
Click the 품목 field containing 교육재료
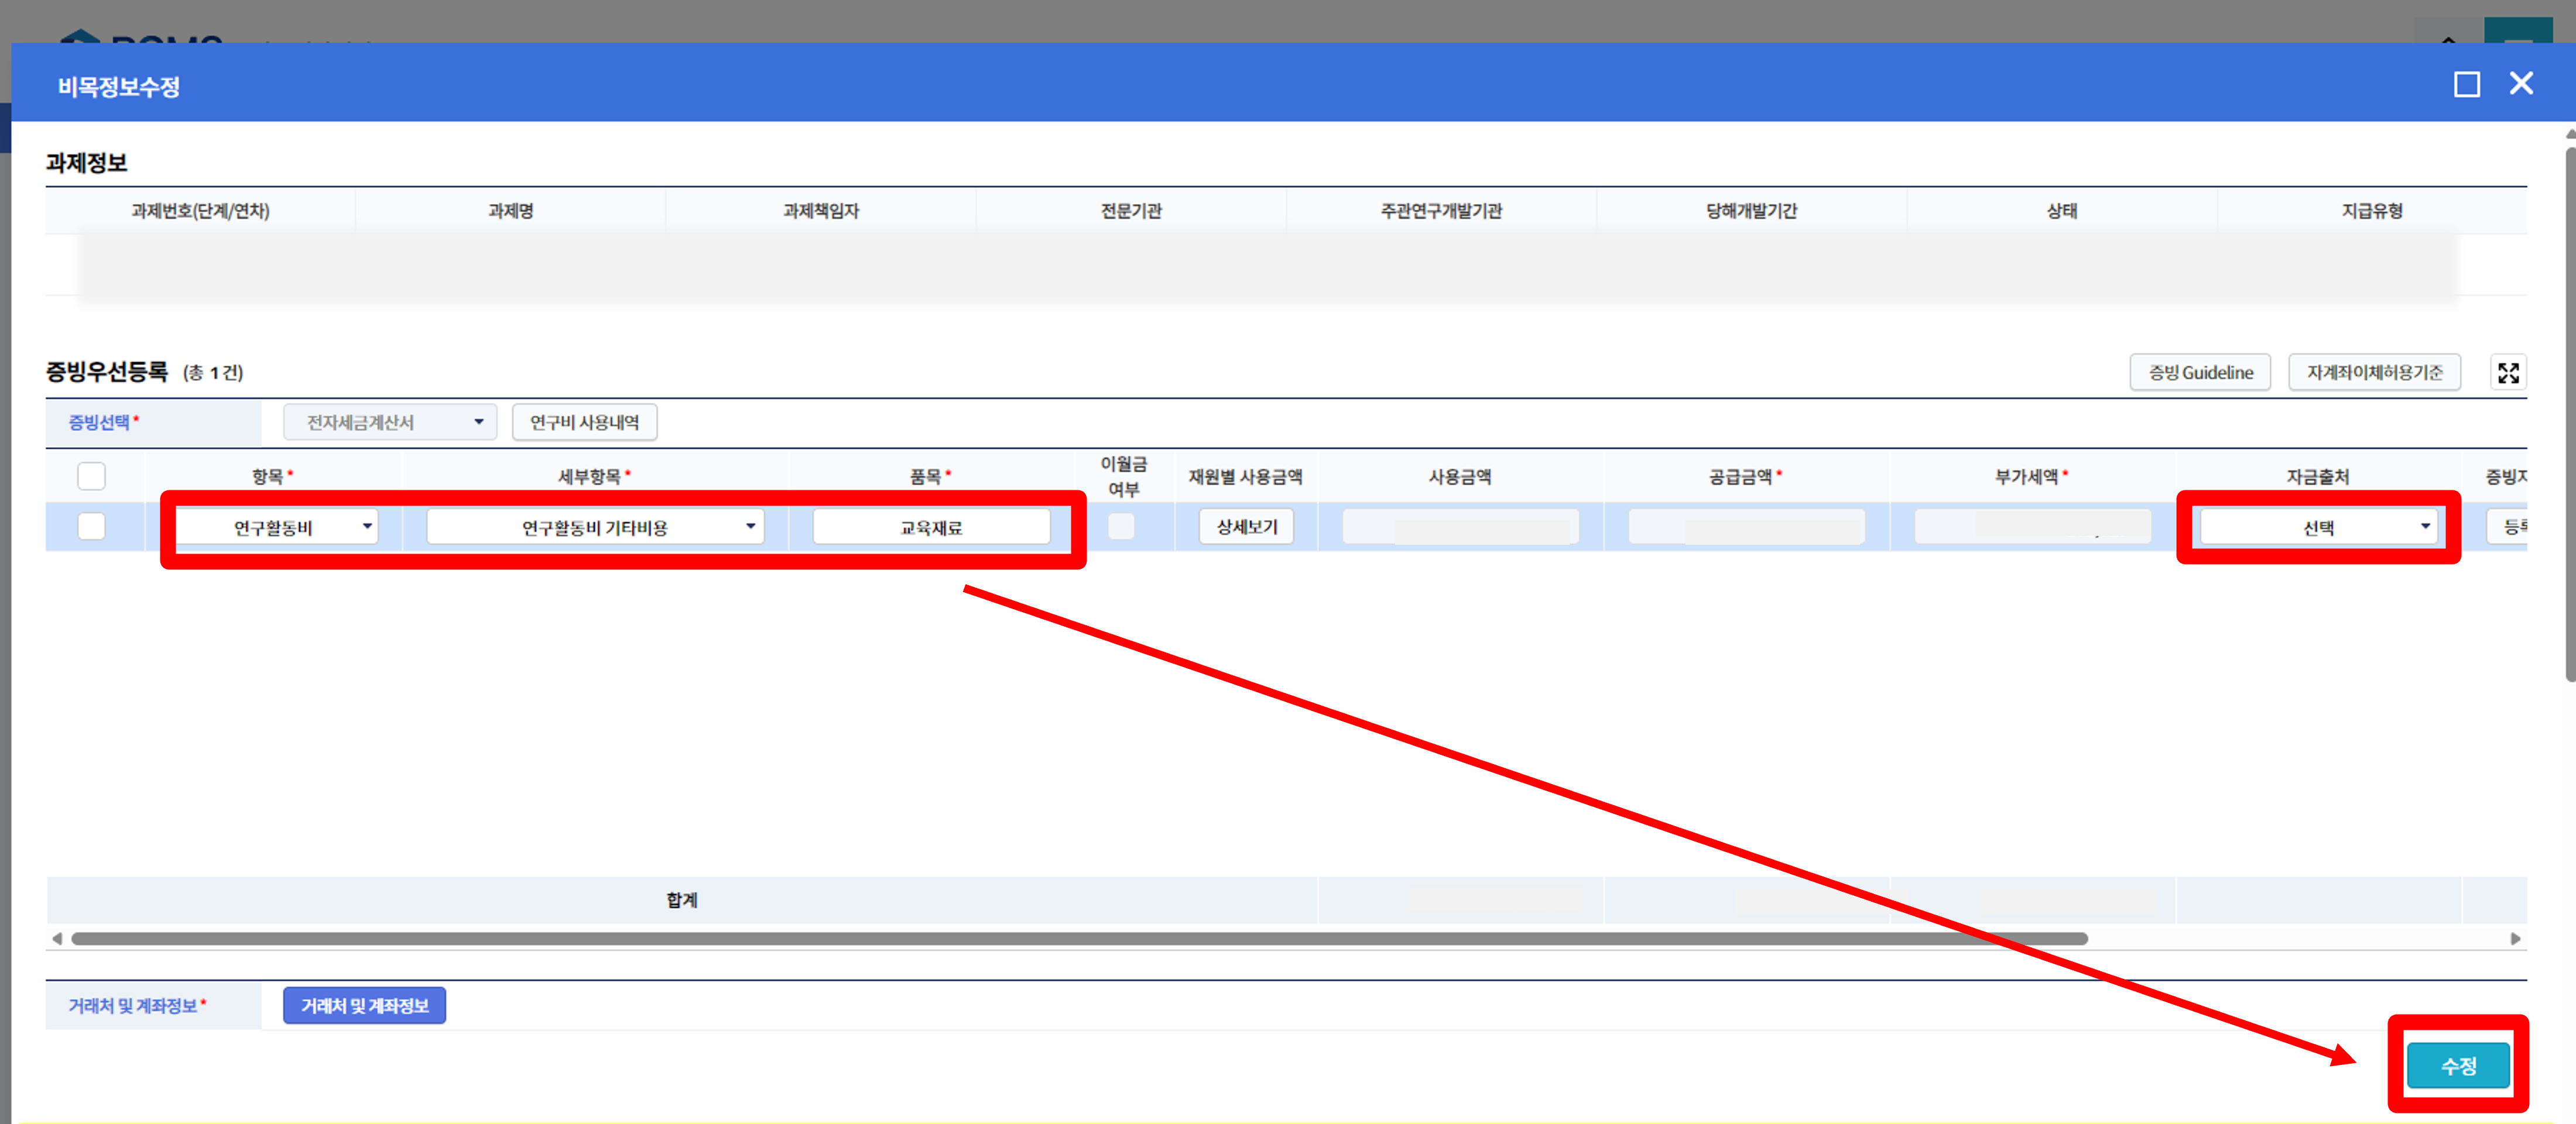tap(930, 527)
